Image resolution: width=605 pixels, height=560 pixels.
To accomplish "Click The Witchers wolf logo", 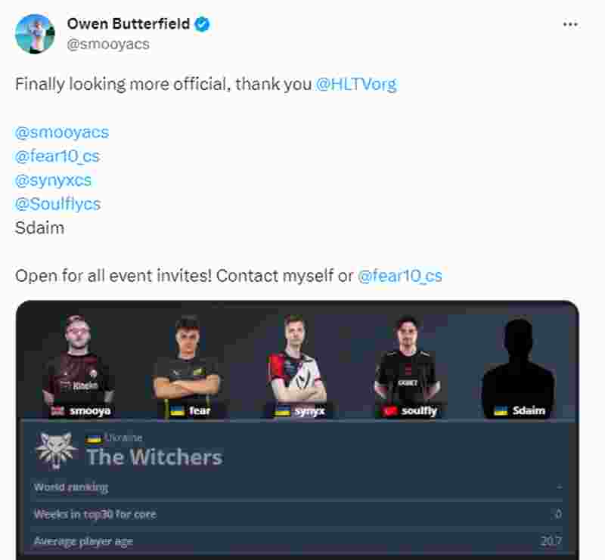I will tap(56, 450).
